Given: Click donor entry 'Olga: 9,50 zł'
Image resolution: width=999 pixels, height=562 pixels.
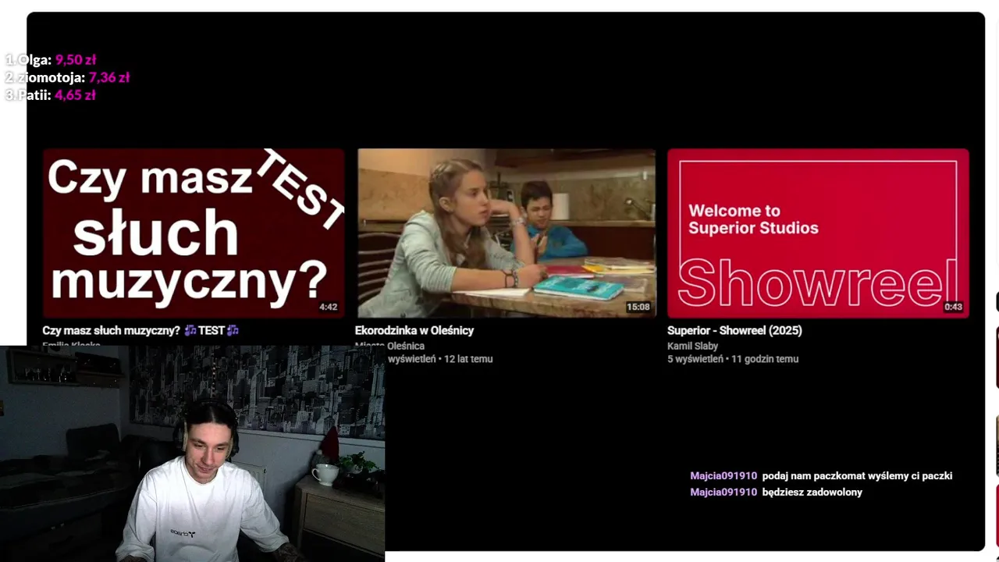Looking at the screenshot, I should pyautogui.click(x=51, y=60).
